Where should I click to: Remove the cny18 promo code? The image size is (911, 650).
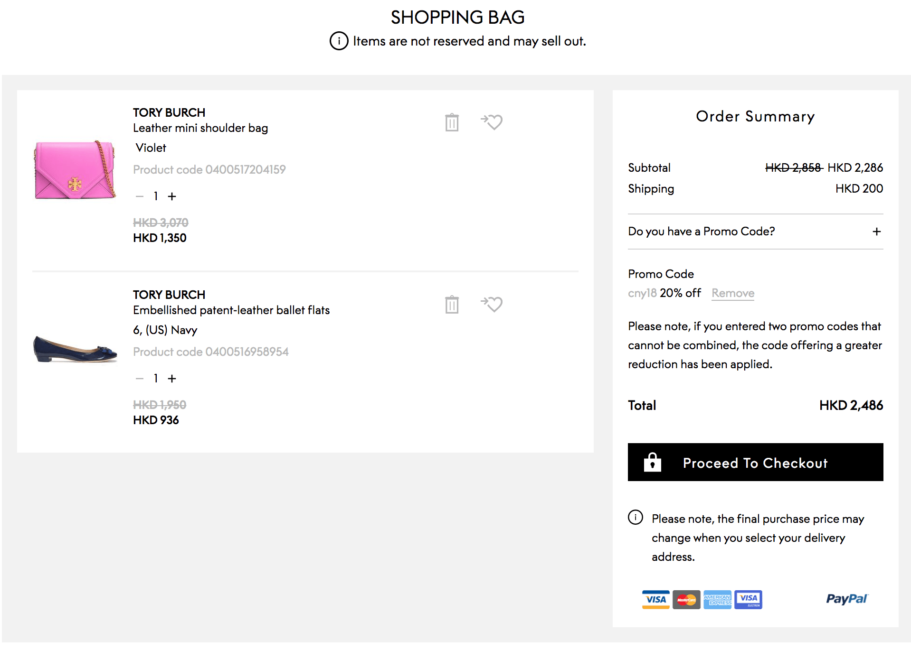733,293
